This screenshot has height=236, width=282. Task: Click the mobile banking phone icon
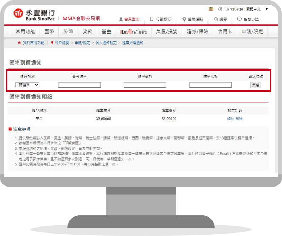pyautogui.click(x=152, y=19)
